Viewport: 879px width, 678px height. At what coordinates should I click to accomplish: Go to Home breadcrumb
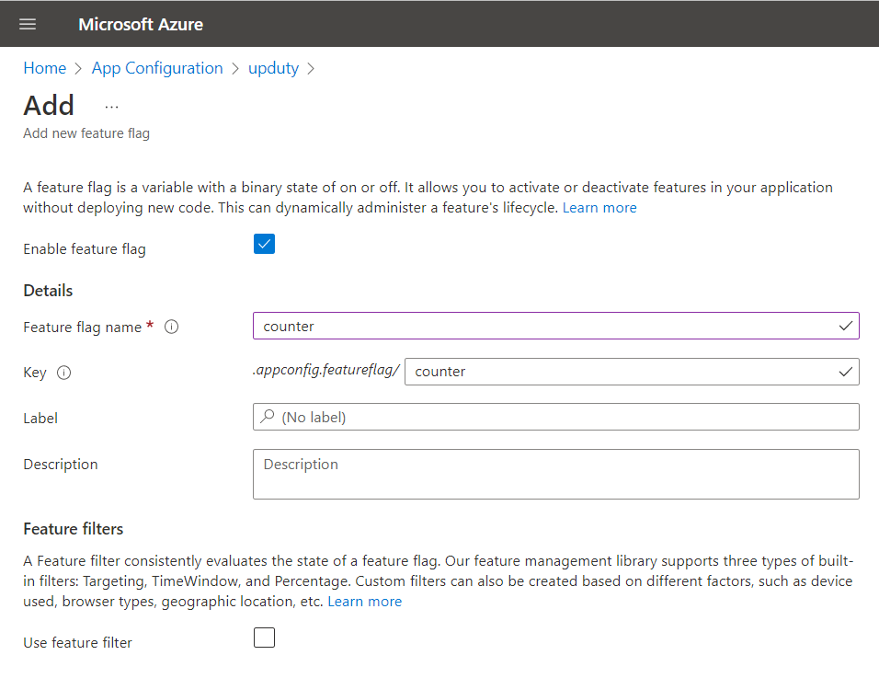(44, 69)
